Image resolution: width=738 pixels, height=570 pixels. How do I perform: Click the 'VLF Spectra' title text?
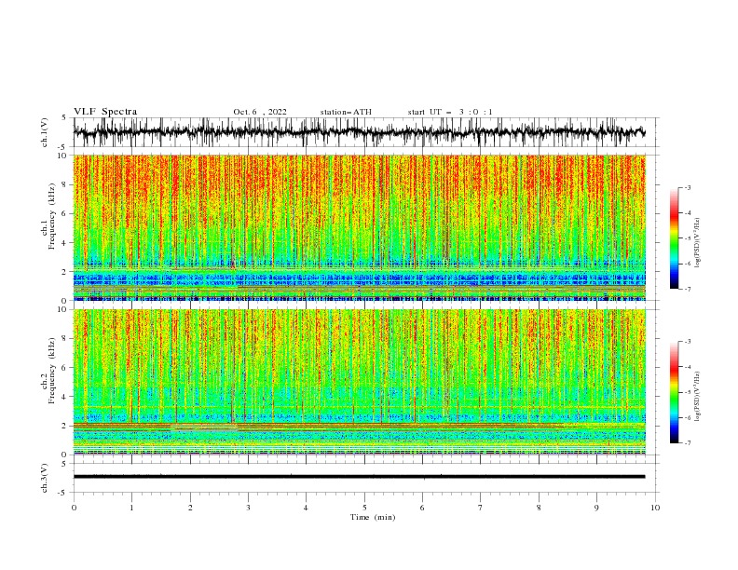(105, 112)
